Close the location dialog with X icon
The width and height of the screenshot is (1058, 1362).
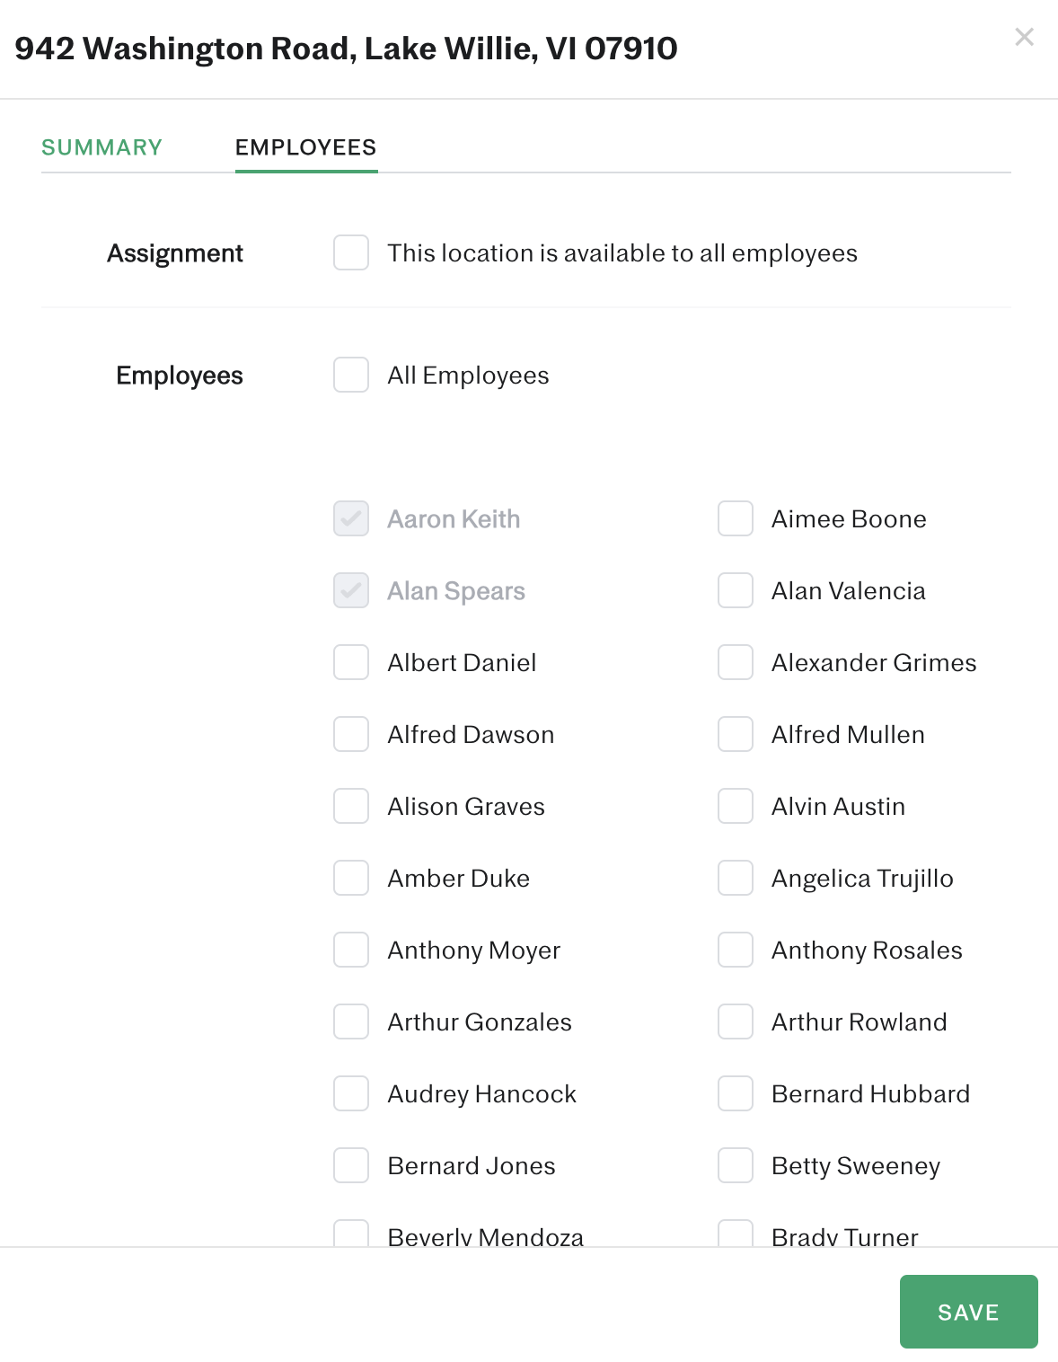tap(1024, 37)
